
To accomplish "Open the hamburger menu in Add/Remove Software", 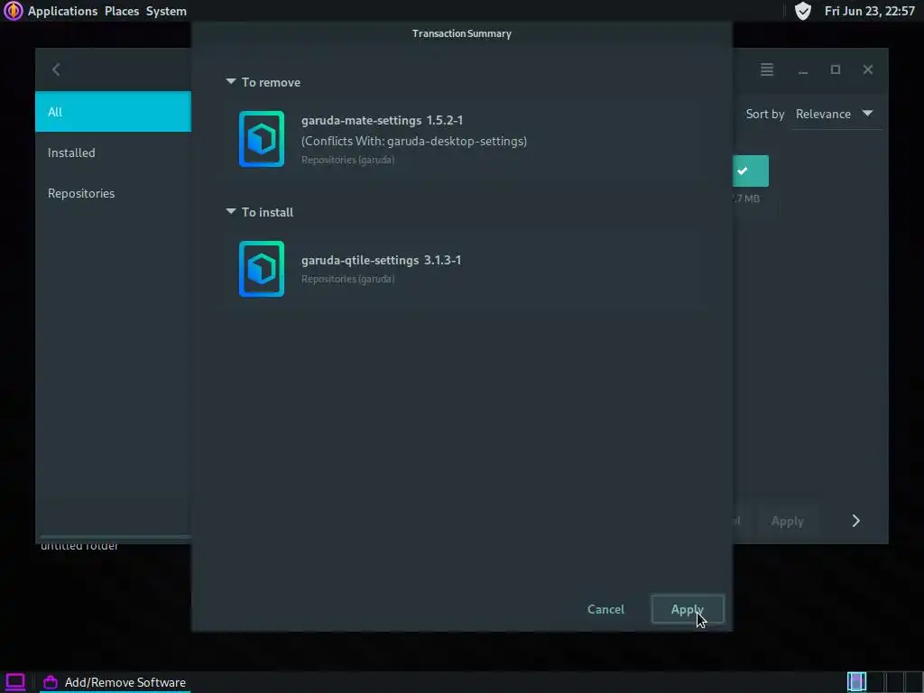I will [767, 69].
